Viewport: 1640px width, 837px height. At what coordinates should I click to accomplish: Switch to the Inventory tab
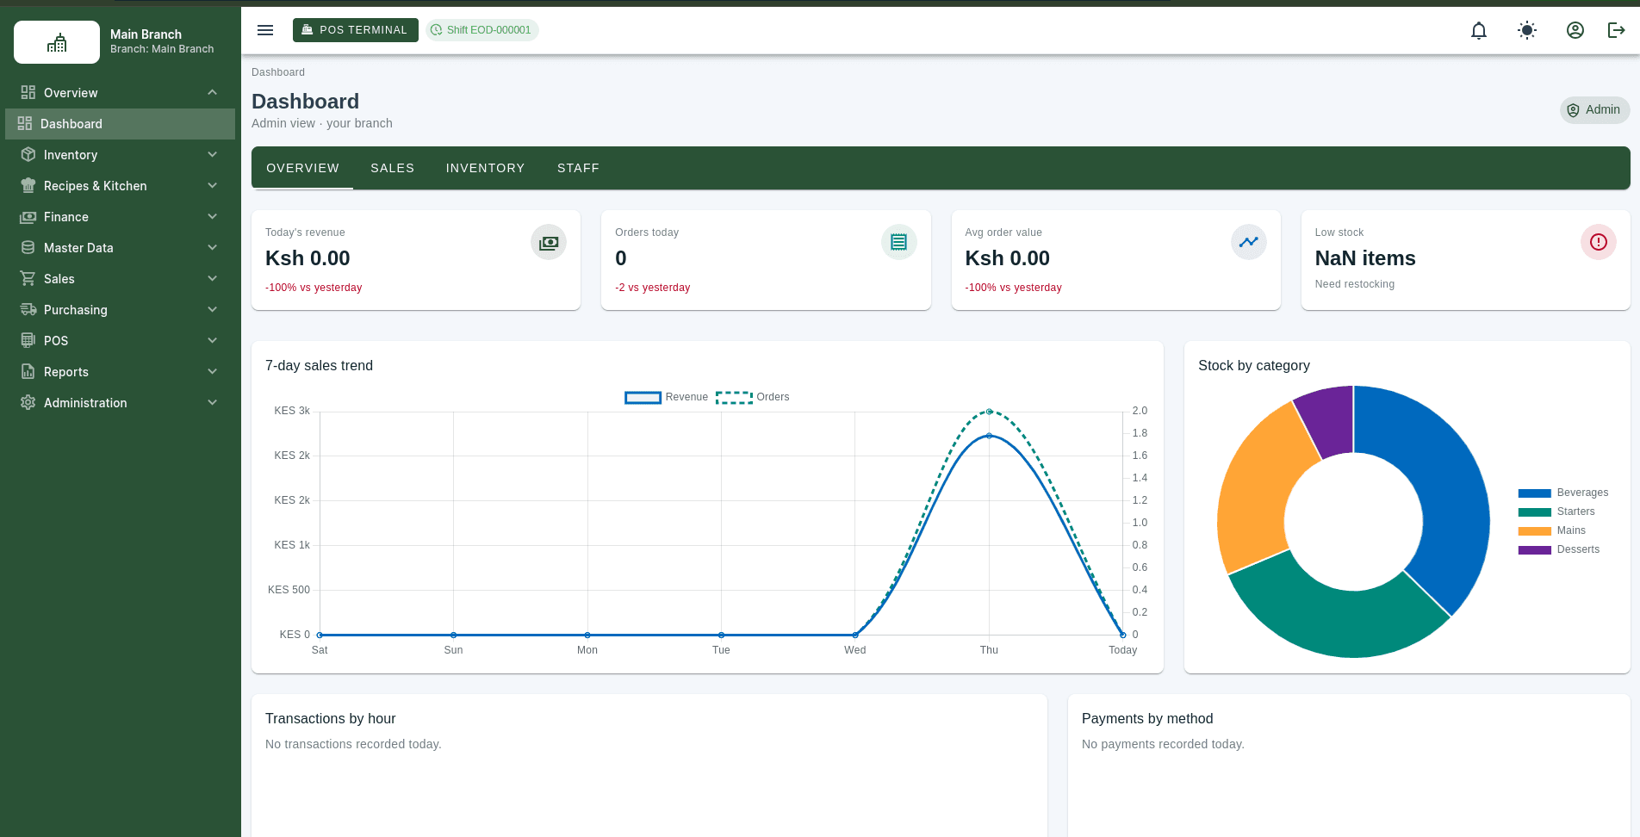click(485, 168)
